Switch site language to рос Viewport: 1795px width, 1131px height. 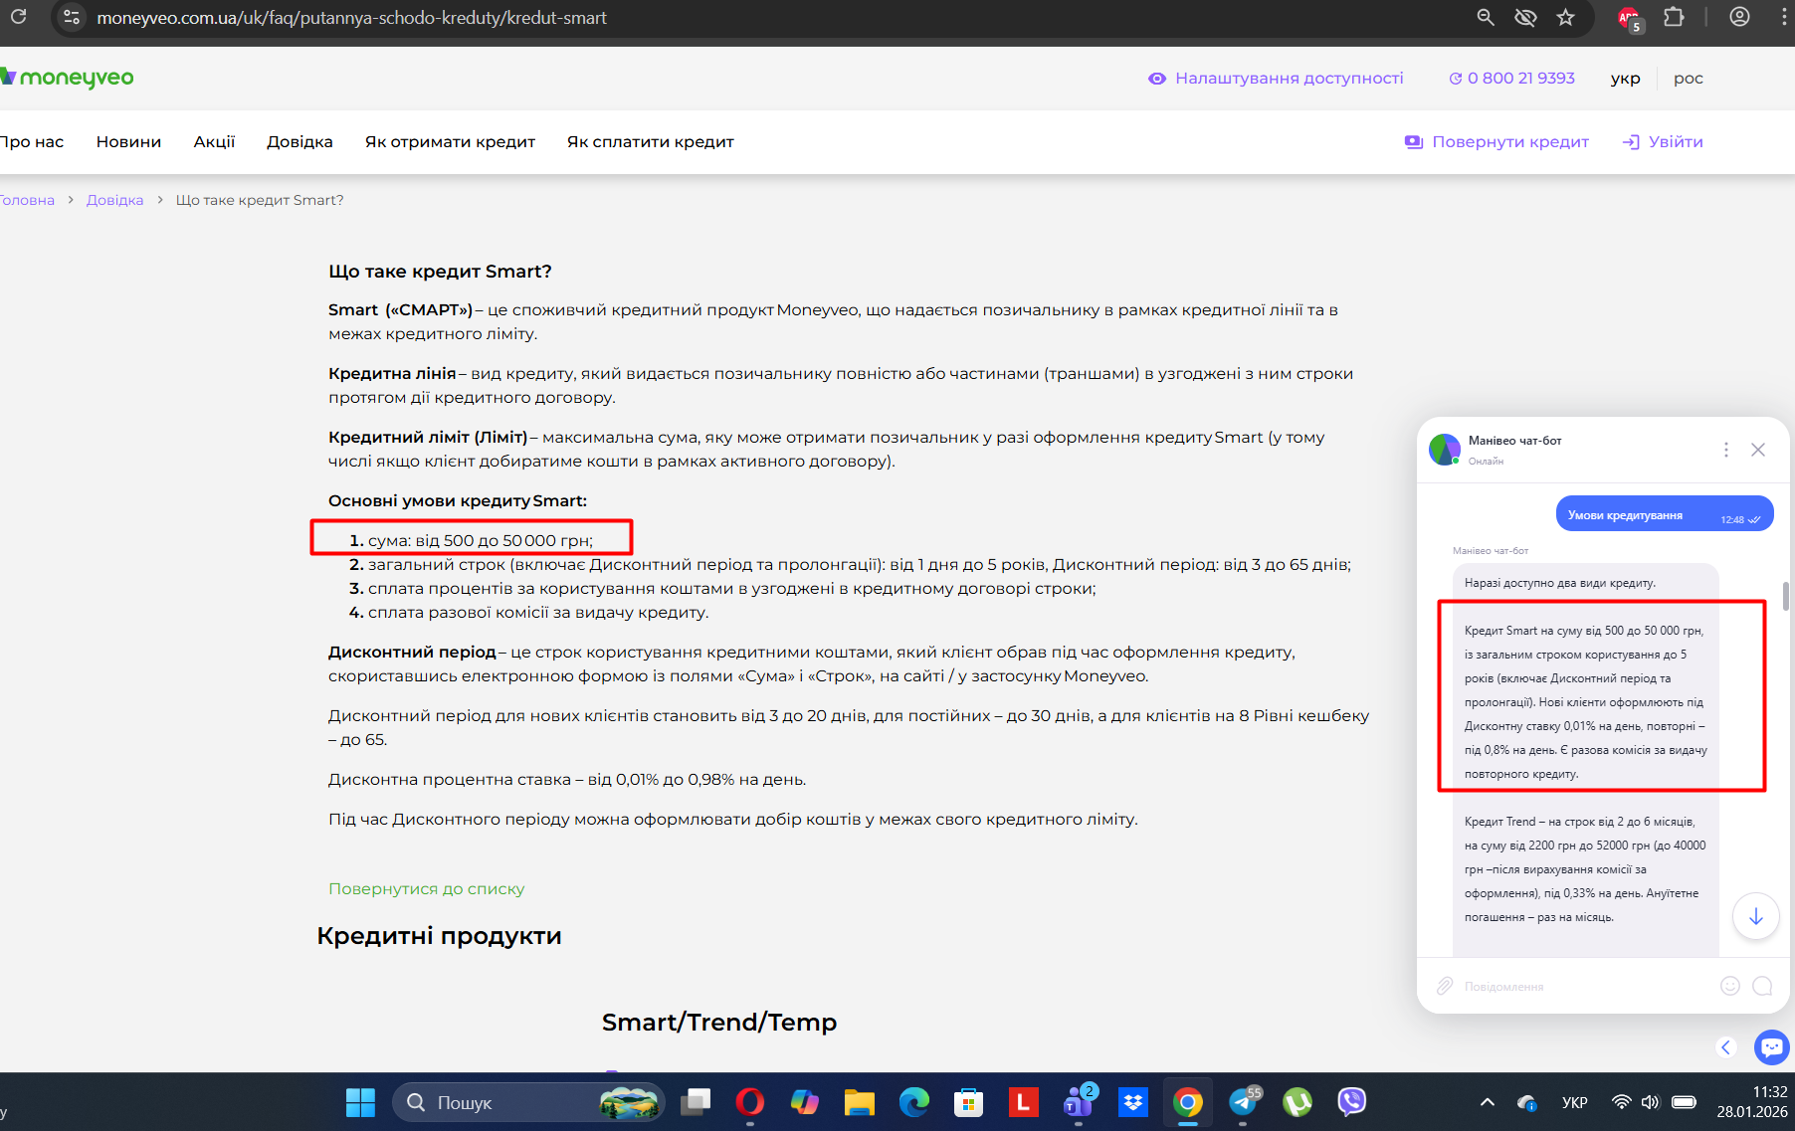pyautogui.click(x=1689, y=78)
